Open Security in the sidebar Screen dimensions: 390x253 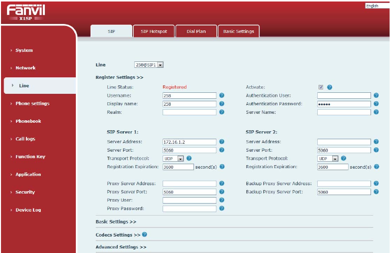coord(25,192)
